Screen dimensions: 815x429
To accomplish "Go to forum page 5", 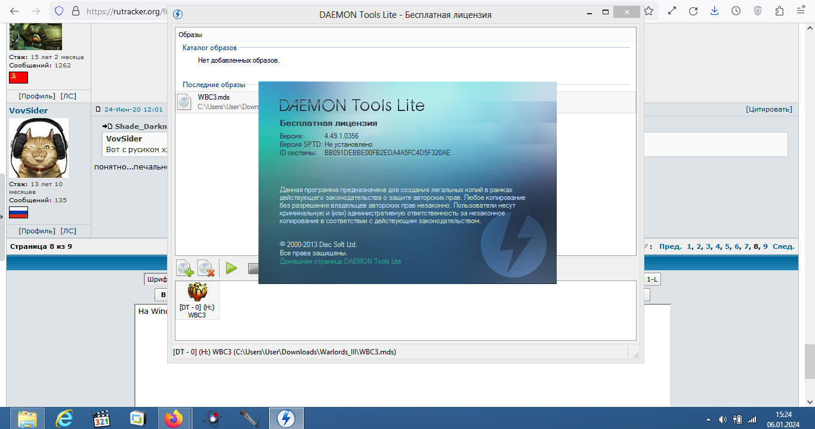I will click(x=727, y=246).
